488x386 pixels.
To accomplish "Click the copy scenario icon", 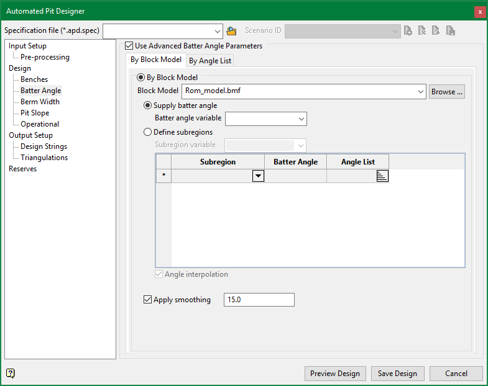I will point(451,30).
